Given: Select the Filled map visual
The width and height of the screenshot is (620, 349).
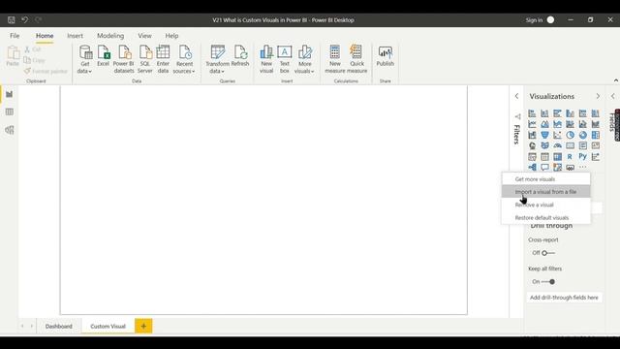Looking at the screenshot, I should coord(544,145).
